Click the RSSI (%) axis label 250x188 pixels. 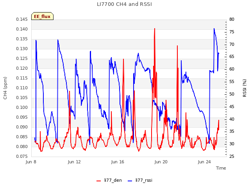(x=245, y=88)
